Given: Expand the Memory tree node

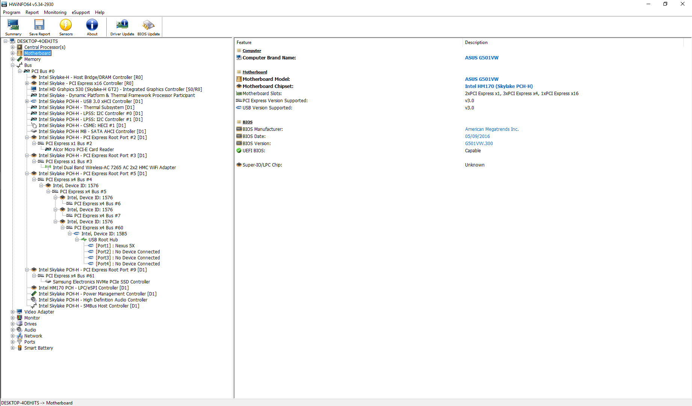Looking at the screenshot, I should pyautogui.click(x=12, y=59).
